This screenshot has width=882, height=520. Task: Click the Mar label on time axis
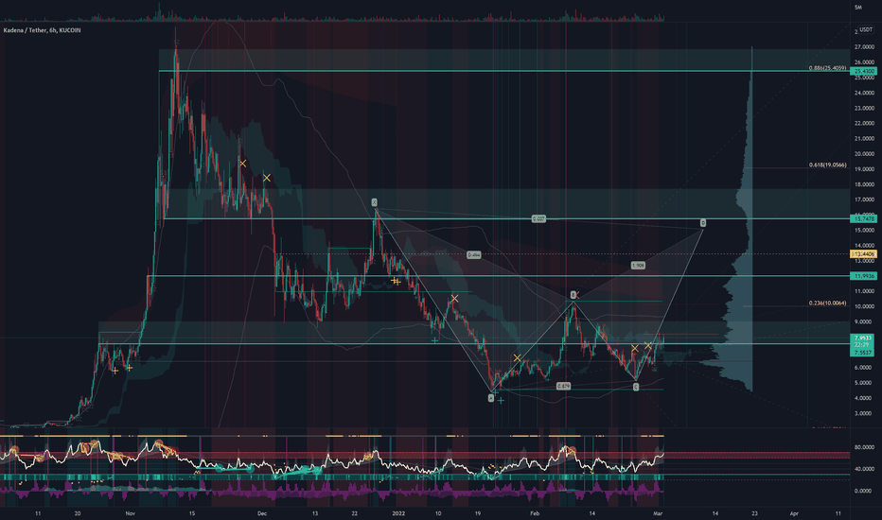658,513
